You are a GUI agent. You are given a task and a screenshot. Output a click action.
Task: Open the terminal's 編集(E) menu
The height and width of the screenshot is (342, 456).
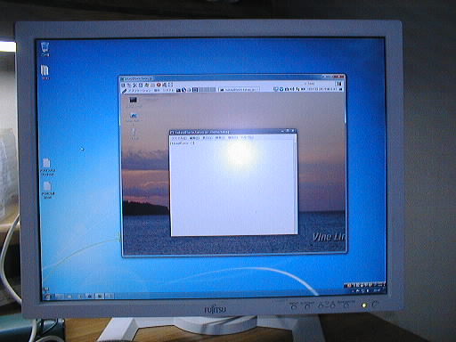(x=194, y=138)
